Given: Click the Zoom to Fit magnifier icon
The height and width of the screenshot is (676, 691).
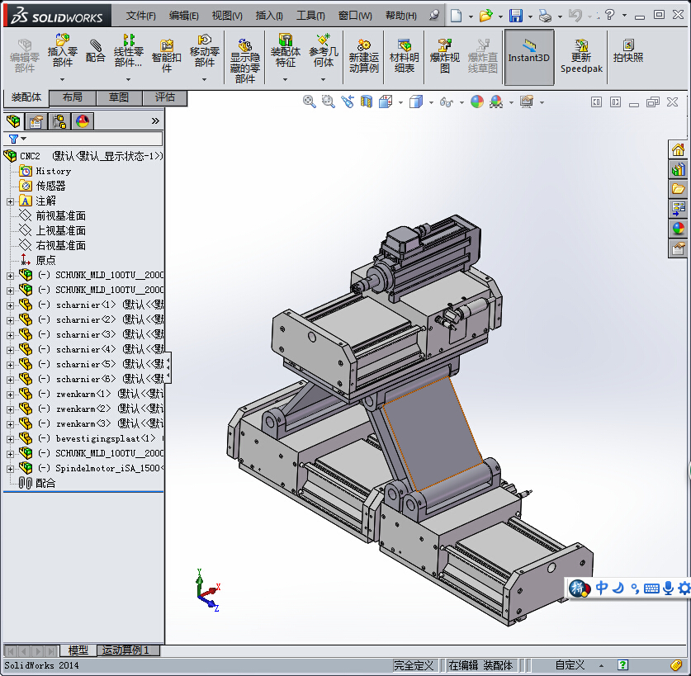Looking at the screenshot, I should (310, 102).
